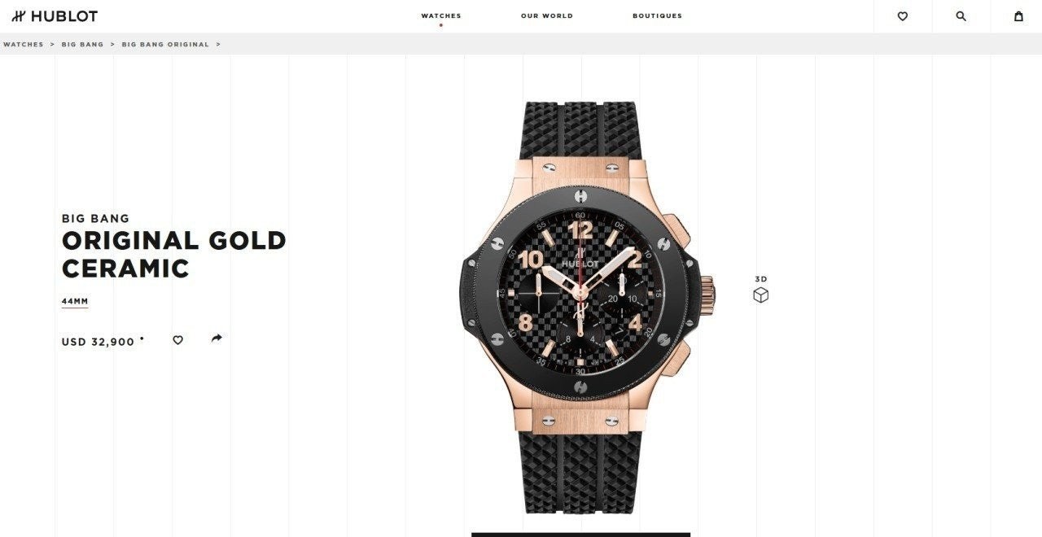Click the Hublot logo in header
The image size is (1042, 537).
55,16
